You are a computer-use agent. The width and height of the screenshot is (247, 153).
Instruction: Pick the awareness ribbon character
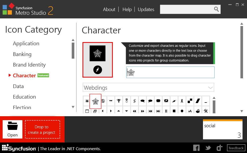pyautogui.click(x=182, y=101)
